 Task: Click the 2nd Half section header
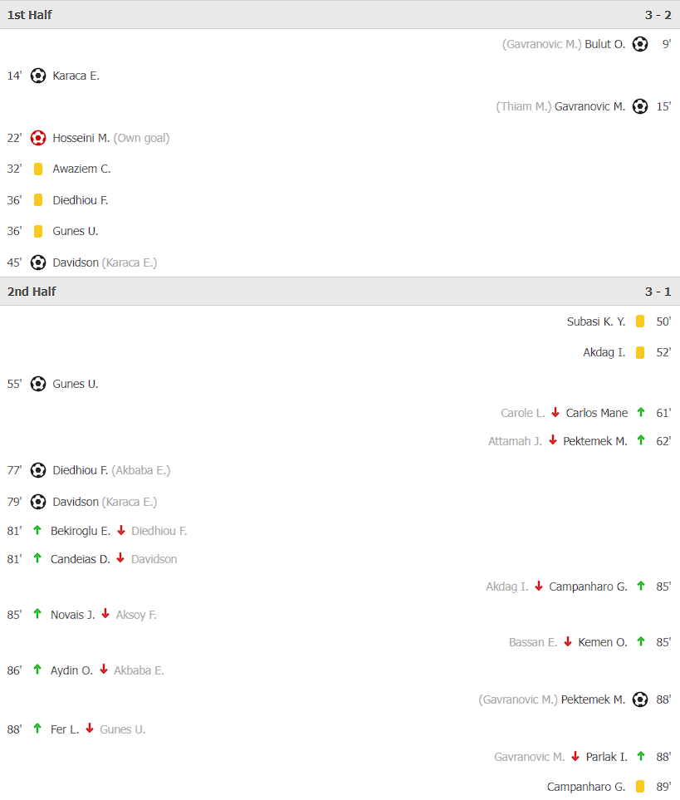coord(340,292)
